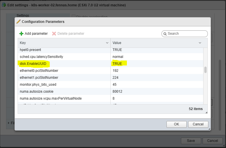Viewport: 226px width, 148px height.
Task: Click the red X Delete parameter icon
Action: (54, 34)
